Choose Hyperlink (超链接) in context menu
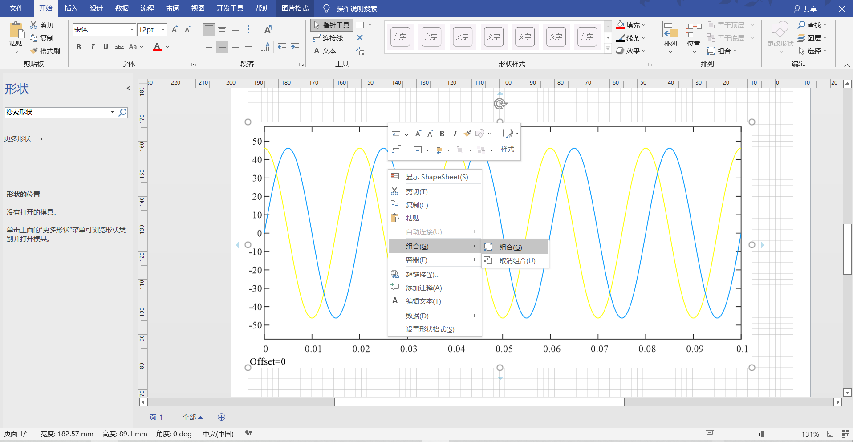 click(435, 274)
